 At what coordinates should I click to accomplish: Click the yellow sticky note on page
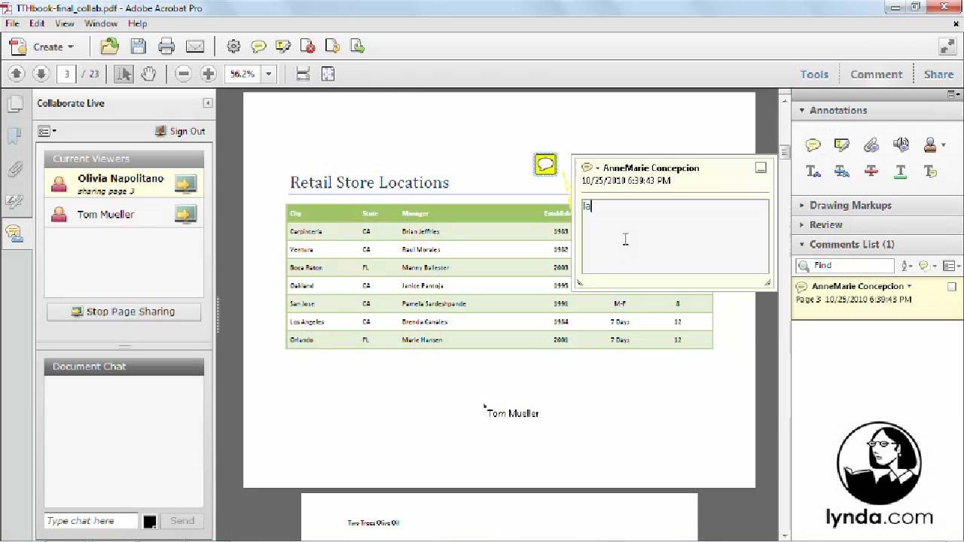(x=545, y=164)
